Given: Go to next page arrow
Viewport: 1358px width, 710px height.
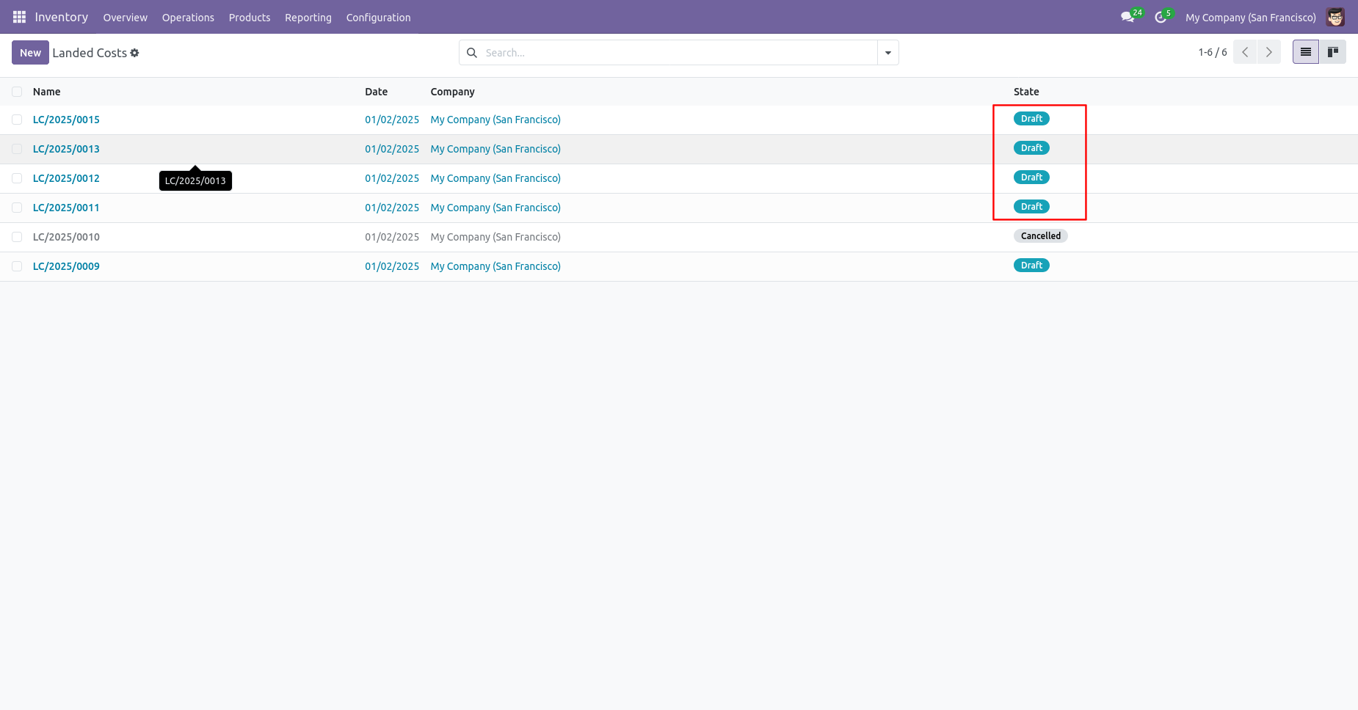Looking at the screenshot, I should tap(1269, 52).
